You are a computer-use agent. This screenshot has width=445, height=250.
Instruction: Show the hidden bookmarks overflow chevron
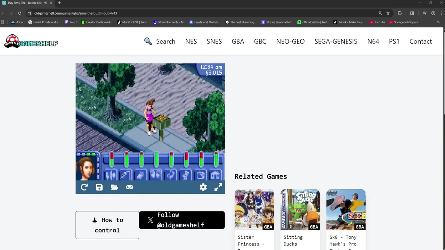pos(438,22)
